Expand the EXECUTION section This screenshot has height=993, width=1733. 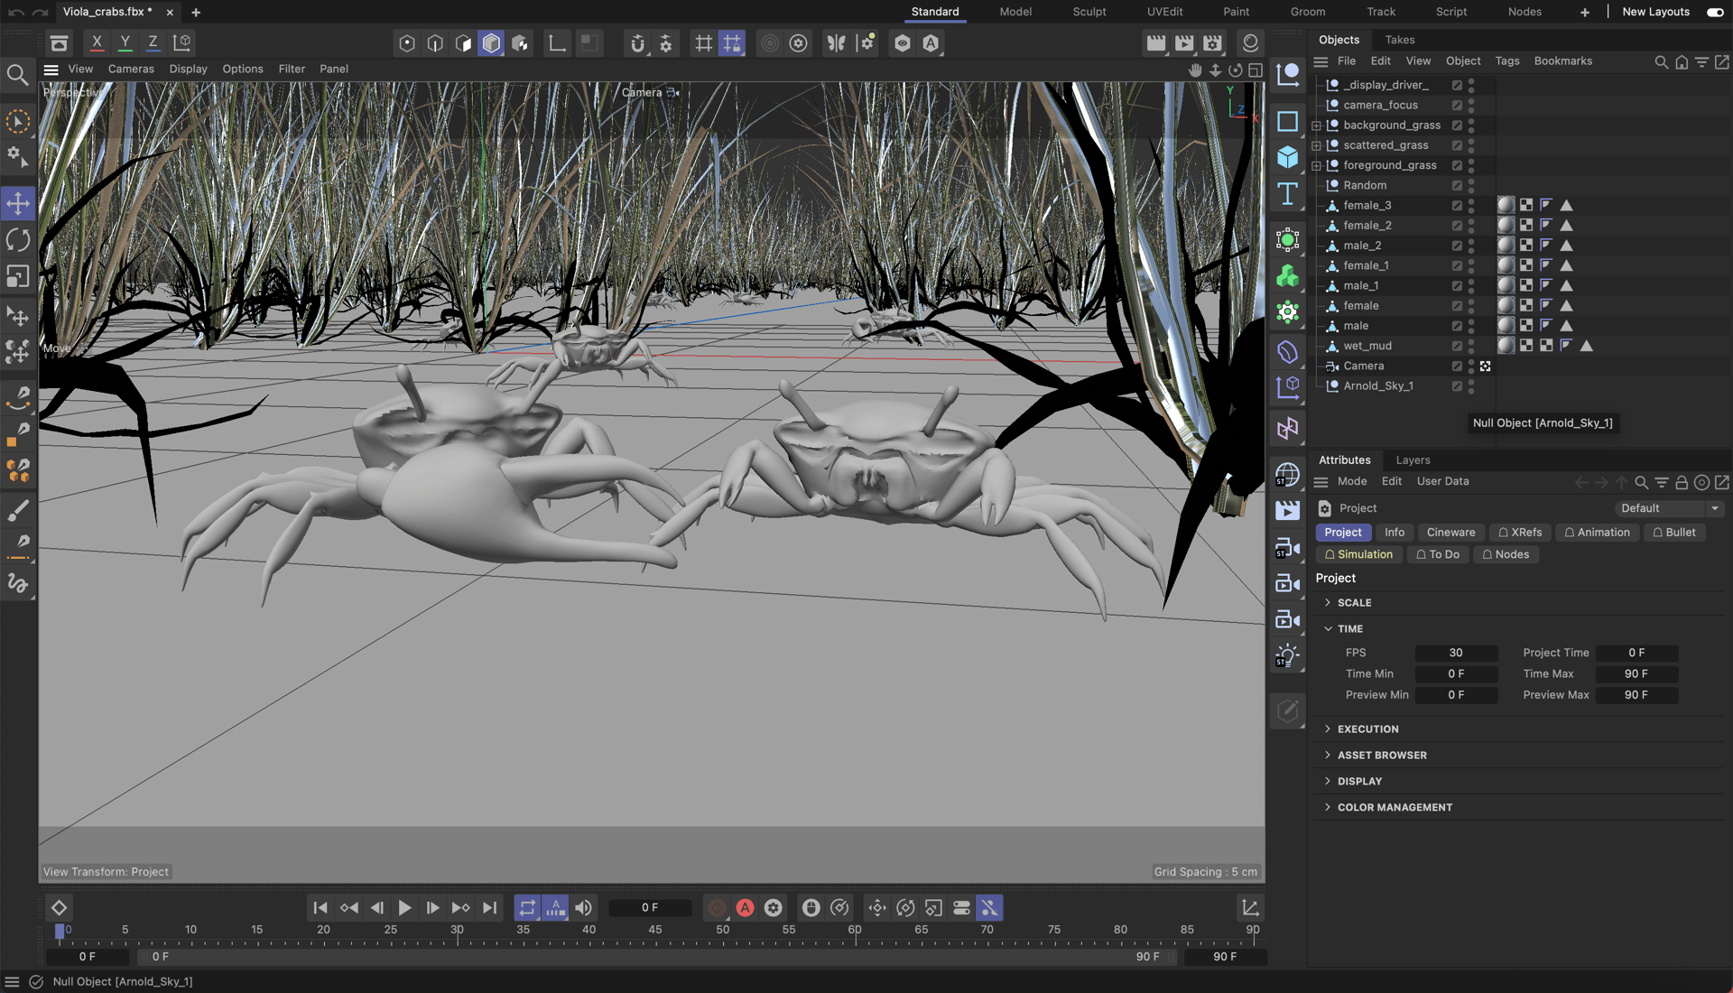pos(1328,729)
